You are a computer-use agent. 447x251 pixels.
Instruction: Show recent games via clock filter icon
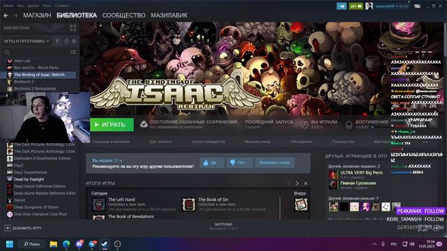[x=66, y=41]
